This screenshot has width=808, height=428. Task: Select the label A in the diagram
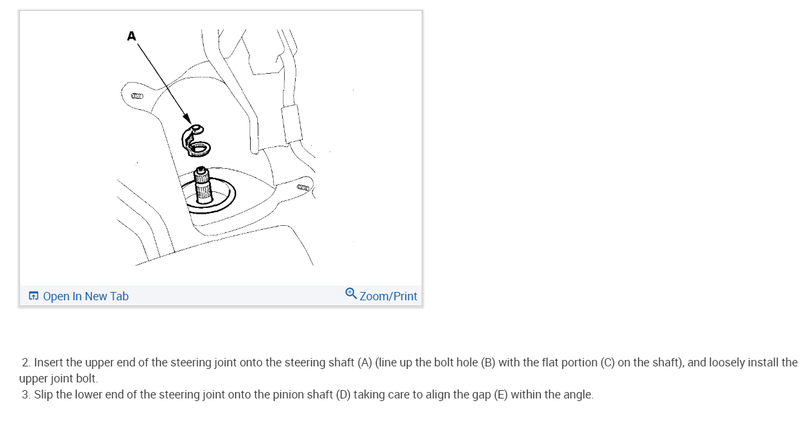coord(132,37)
